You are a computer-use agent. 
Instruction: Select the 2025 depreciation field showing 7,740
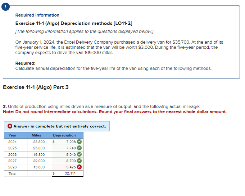(68, 148)
